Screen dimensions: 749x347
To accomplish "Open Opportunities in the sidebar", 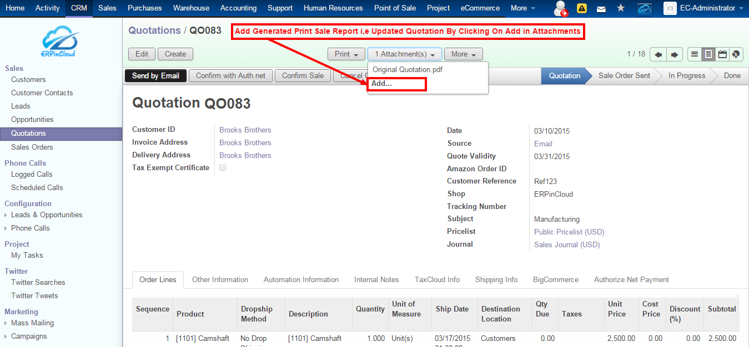I will [32, 120].
